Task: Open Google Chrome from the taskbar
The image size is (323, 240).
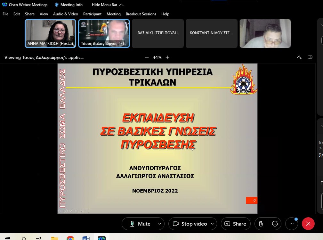Action: [x=70, y=238]
